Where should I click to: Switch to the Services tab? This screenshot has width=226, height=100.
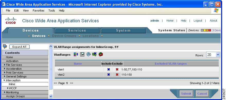coord(77,31)
